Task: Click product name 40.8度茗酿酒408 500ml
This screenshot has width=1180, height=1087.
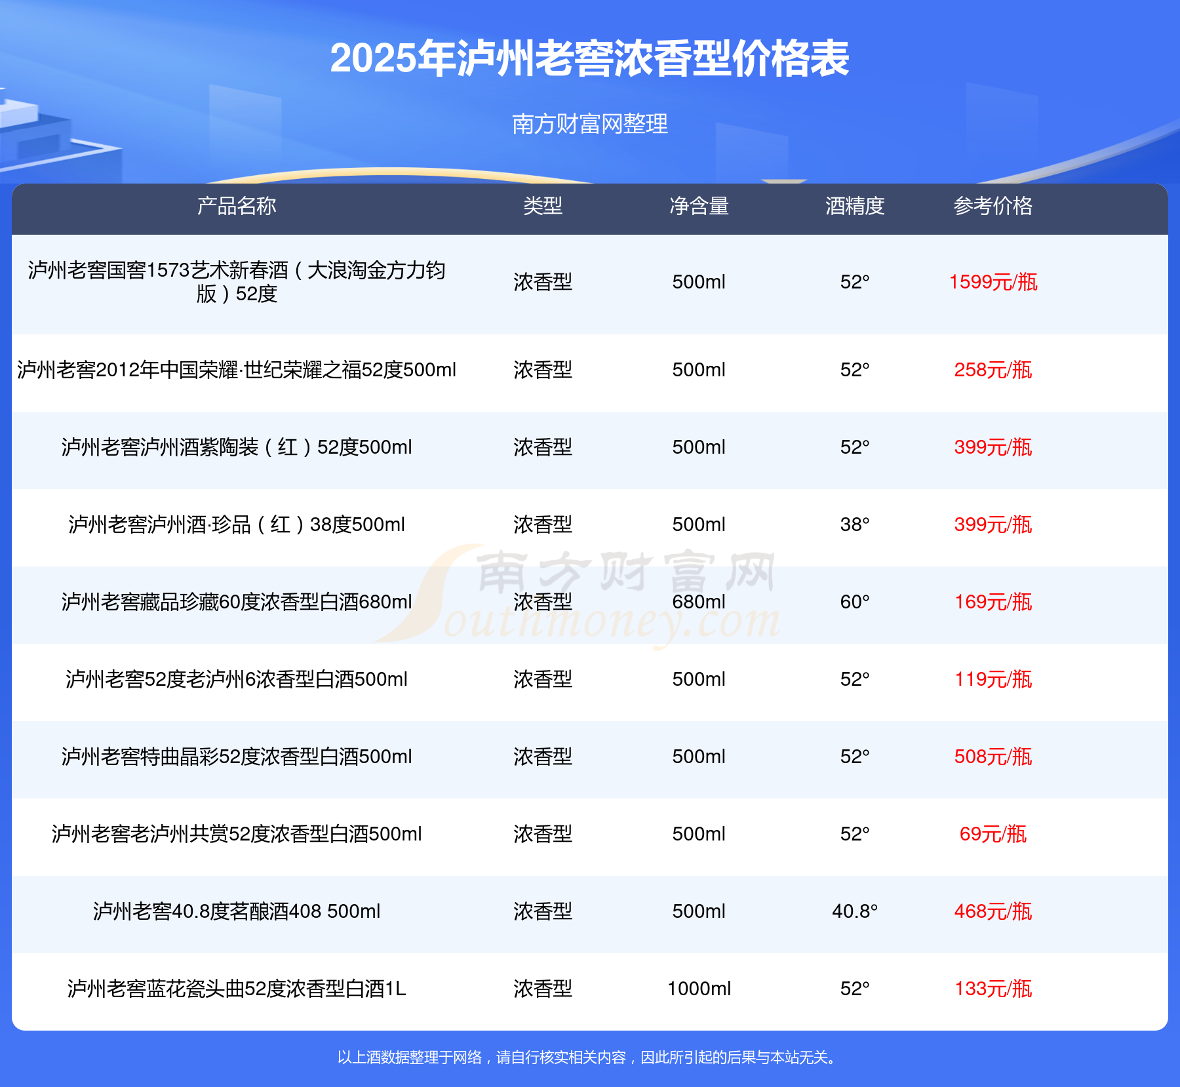Action: 237,911
